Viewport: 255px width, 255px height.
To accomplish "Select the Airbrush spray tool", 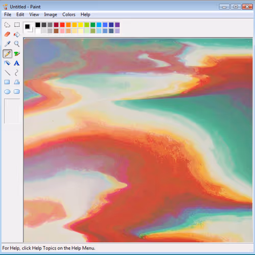I will click(7, 63).
